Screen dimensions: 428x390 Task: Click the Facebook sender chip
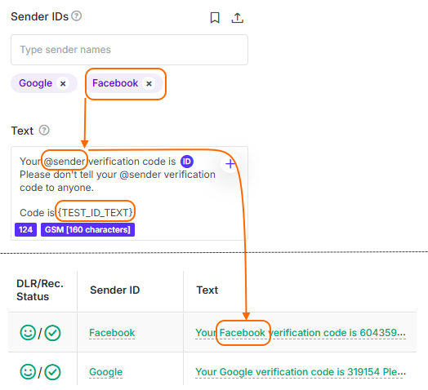point(125,83)
